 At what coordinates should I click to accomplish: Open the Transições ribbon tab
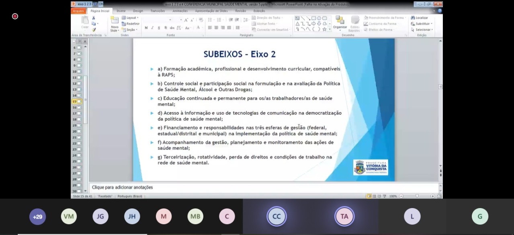coord(158,11)
